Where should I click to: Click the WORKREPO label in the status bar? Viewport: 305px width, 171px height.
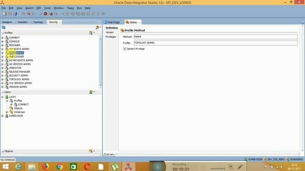click(x=296, y=160)
